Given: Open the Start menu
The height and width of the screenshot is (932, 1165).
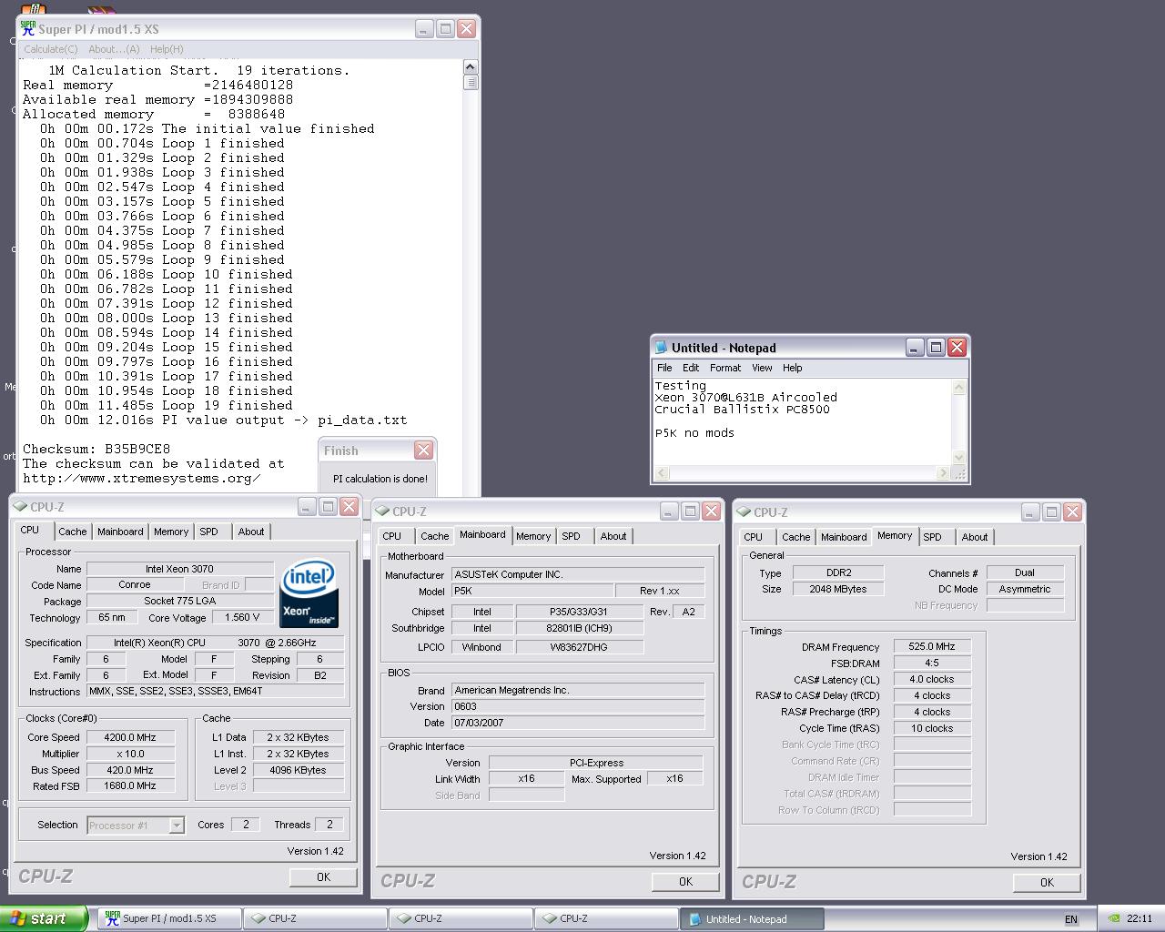Looking at the screenshot, I should coord(44,918).
